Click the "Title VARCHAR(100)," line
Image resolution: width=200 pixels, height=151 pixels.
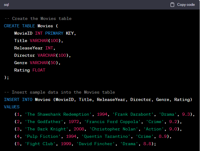pyautogui.click(x=38, y=41)
